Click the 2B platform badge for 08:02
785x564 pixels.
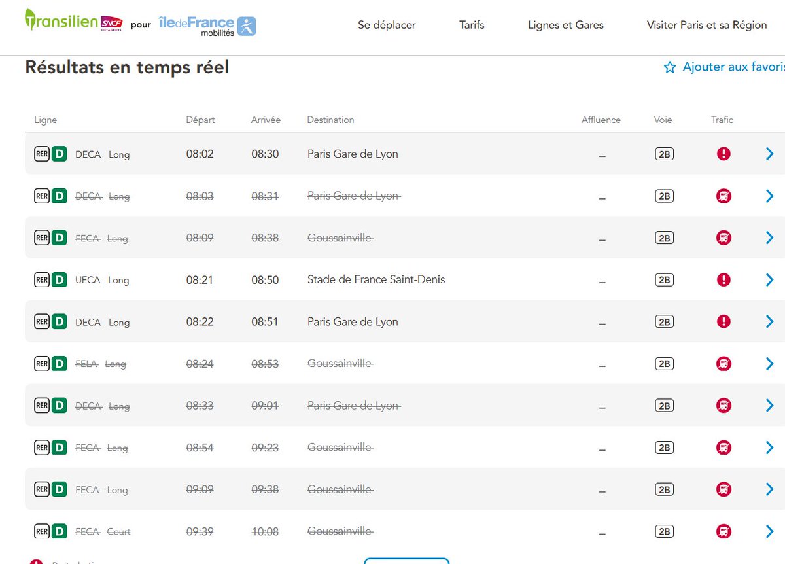(665, 154)
